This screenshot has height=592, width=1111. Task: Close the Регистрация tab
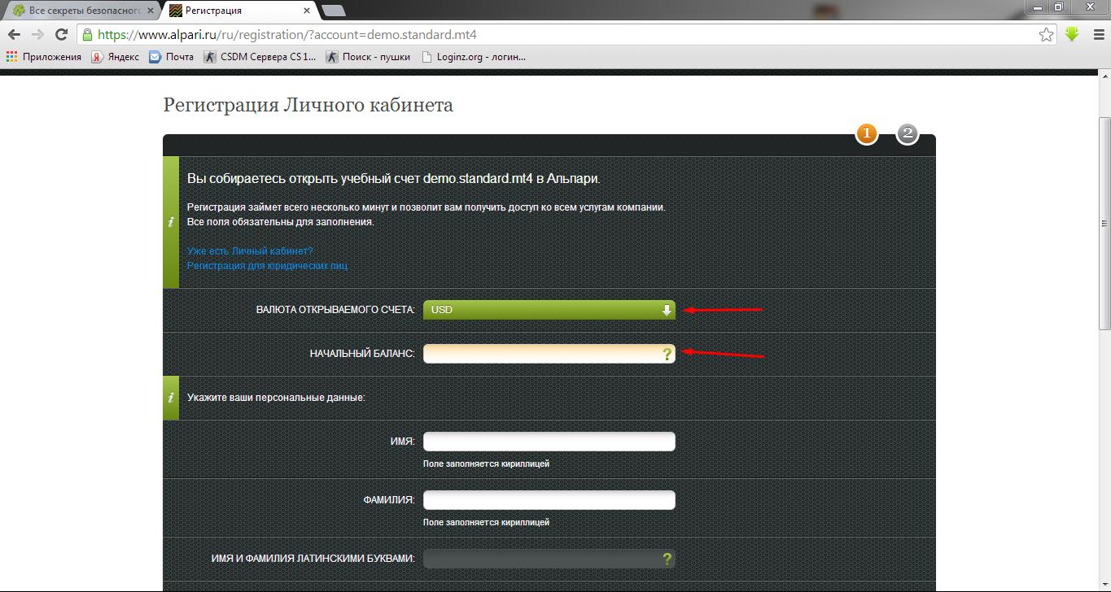[x=305, y=11]
